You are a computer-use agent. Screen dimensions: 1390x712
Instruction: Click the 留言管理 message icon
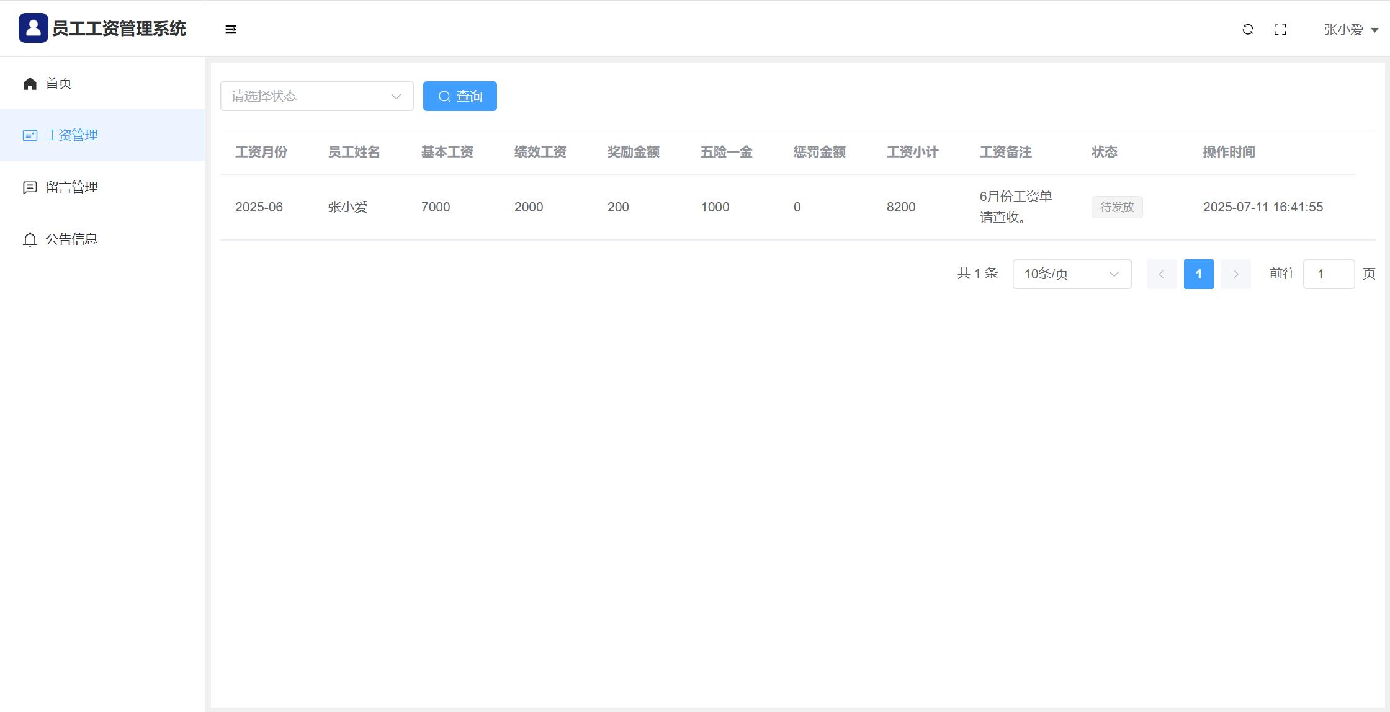[x=30, y=187]
